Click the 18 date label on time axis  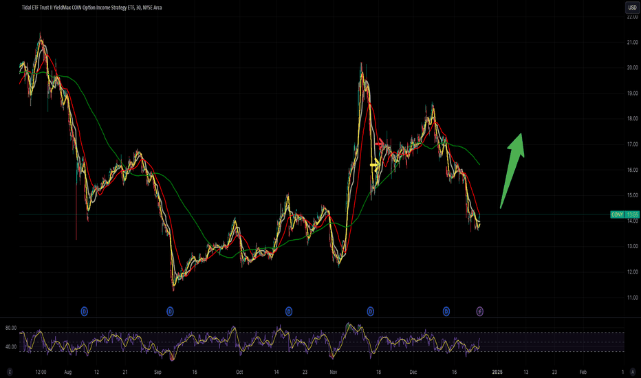click(x=378, y=372)
